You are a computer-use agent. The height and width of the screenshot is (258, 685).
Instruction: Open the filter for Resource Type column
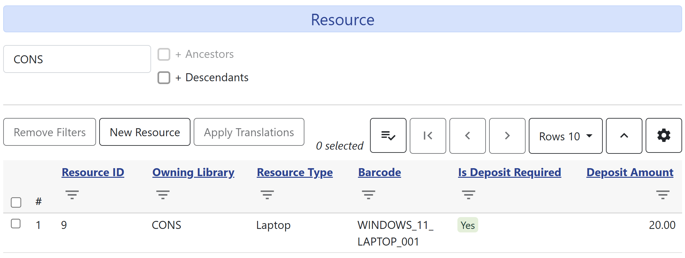point(267,194)
